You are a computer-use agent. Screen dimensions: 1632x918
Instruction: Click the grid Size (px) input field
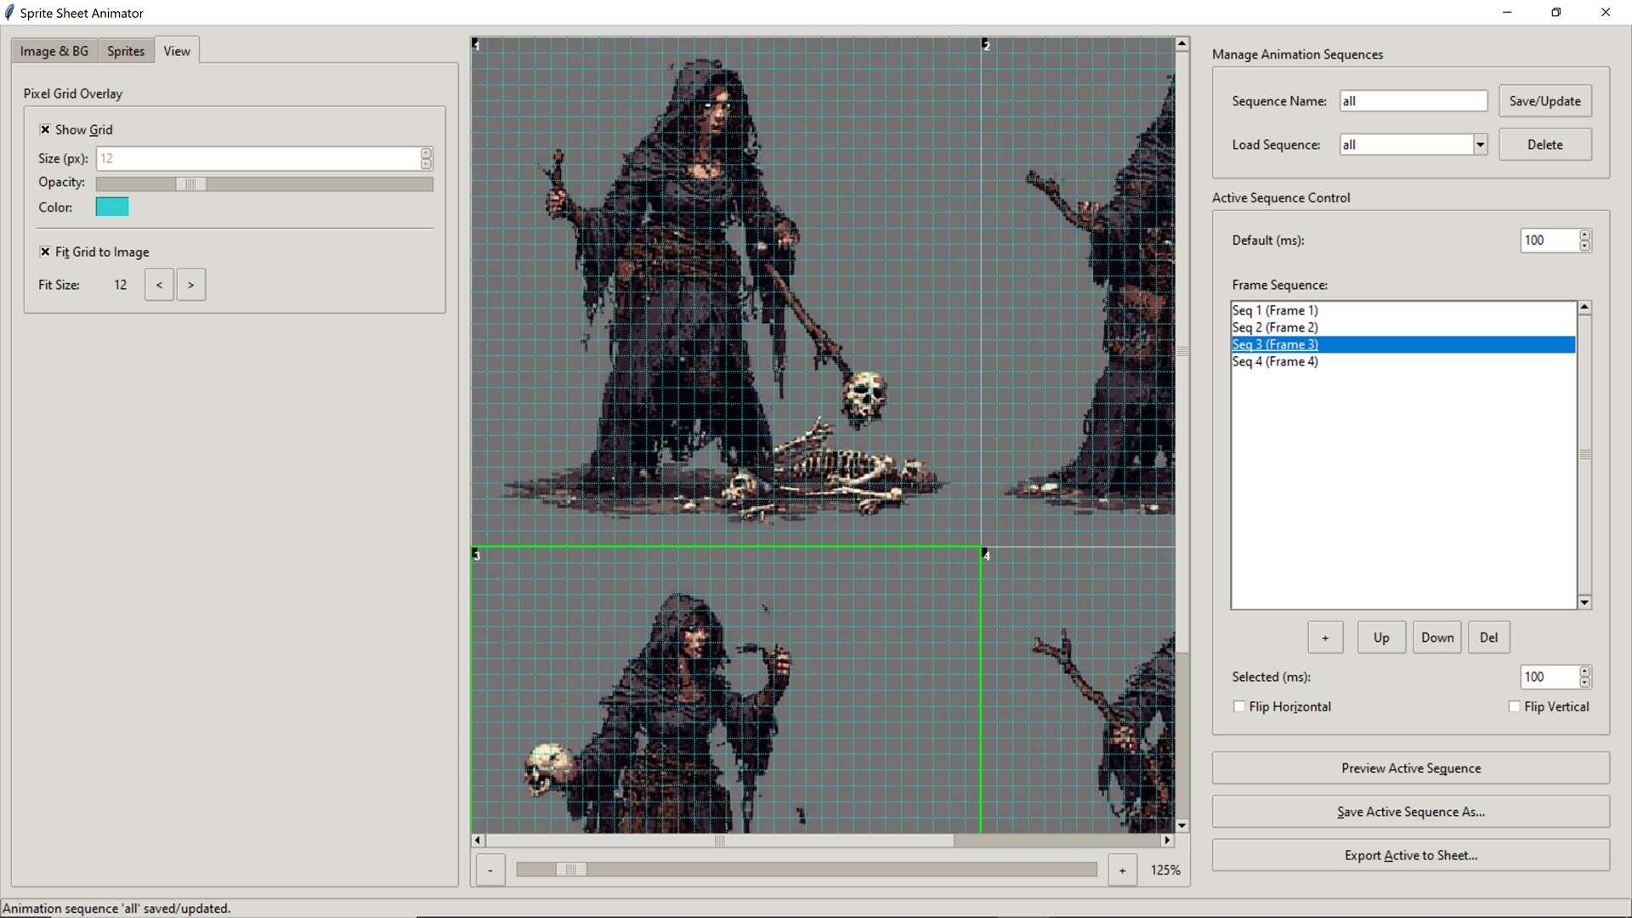pos(258,158)
